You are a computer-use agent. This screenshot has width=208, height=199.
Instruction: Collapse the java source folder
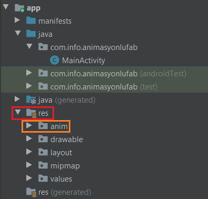18,33
